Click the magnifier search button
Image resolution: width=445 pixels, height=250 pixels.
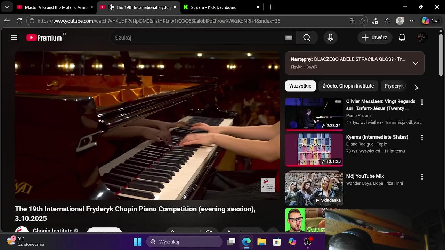point(307,37)
